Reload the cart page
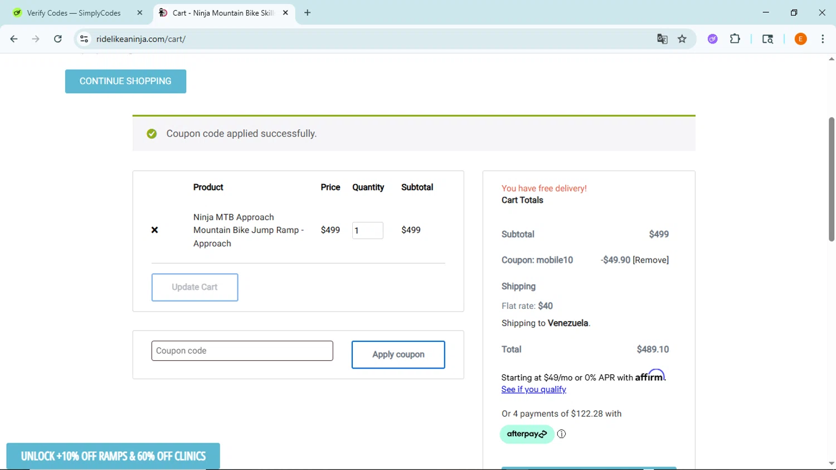Screen dimensions: 836x470 (x=58, y=39)
